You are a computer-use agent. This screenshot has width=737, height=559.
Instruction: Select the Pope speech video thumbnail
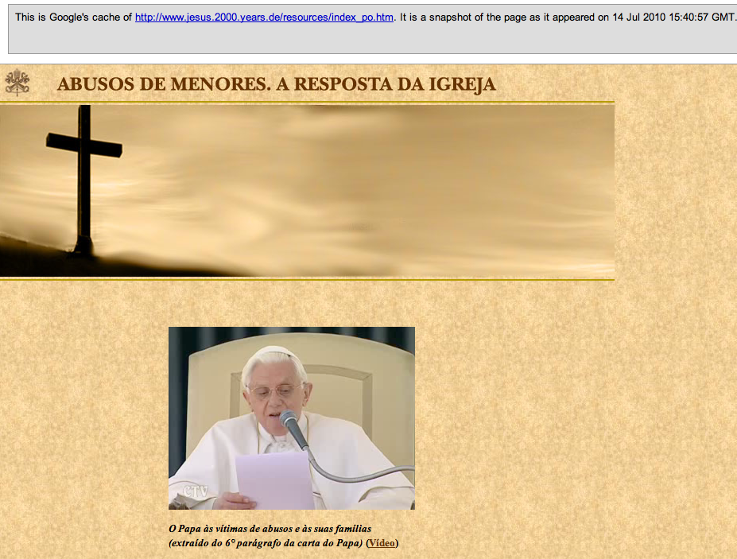291,417
